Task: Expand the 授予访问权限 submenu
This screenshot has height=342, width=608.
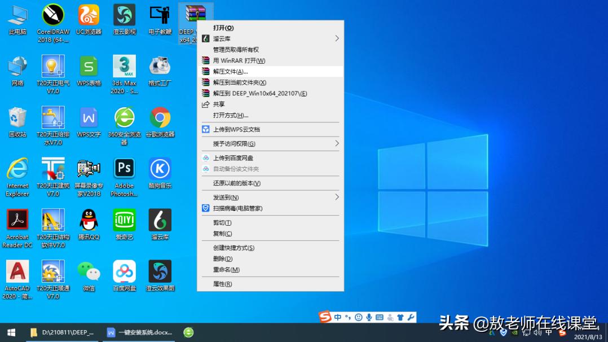Action: (x=337, y=143)
